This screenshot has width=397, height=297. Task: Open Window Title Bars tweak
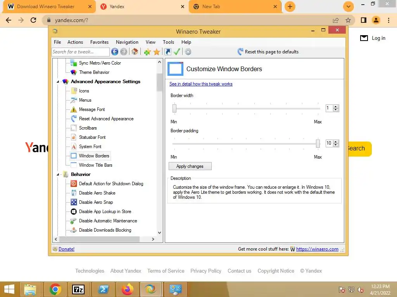95,165
